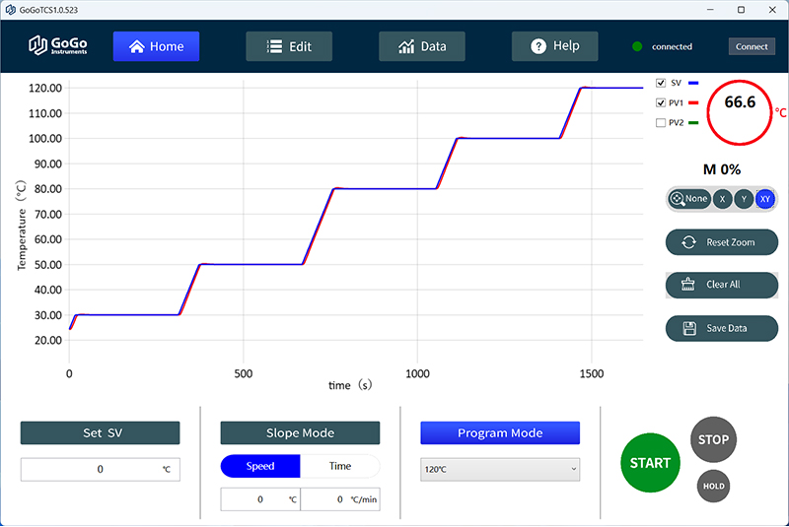Click the Save Data floppy icon

(688, 328)
